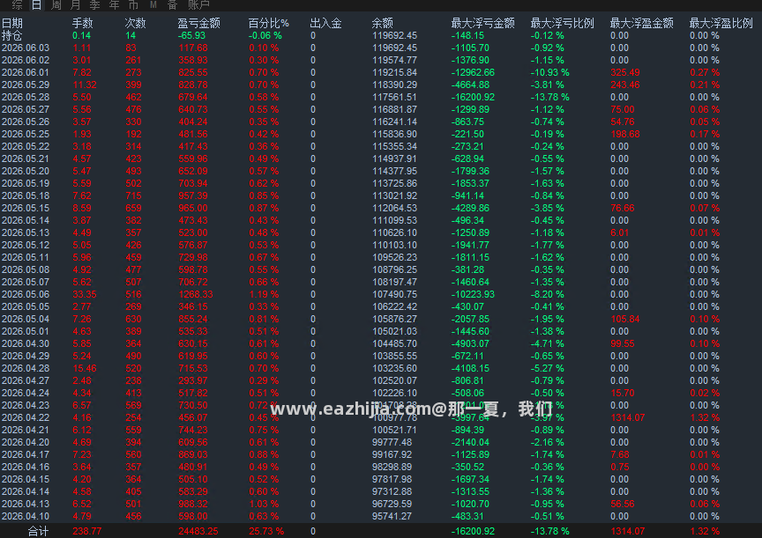
Task: Select the 2026.04.22 date row
Action: pyautogui.click(x=26, y=417)
